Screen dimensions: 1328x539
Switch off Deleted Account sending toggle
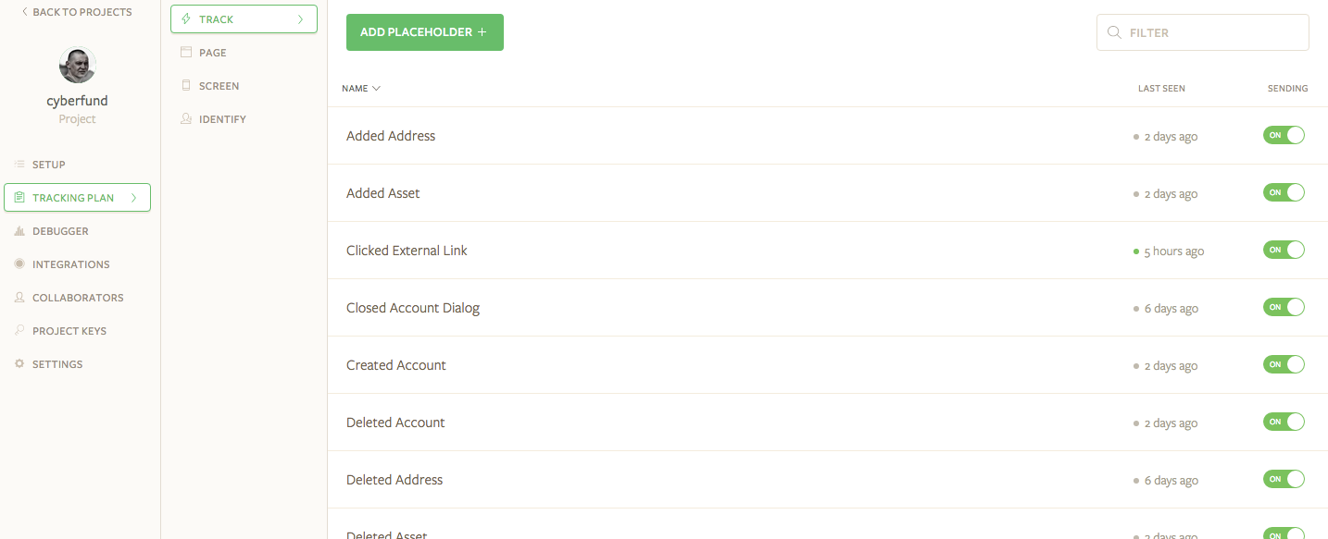[1284, 422]
